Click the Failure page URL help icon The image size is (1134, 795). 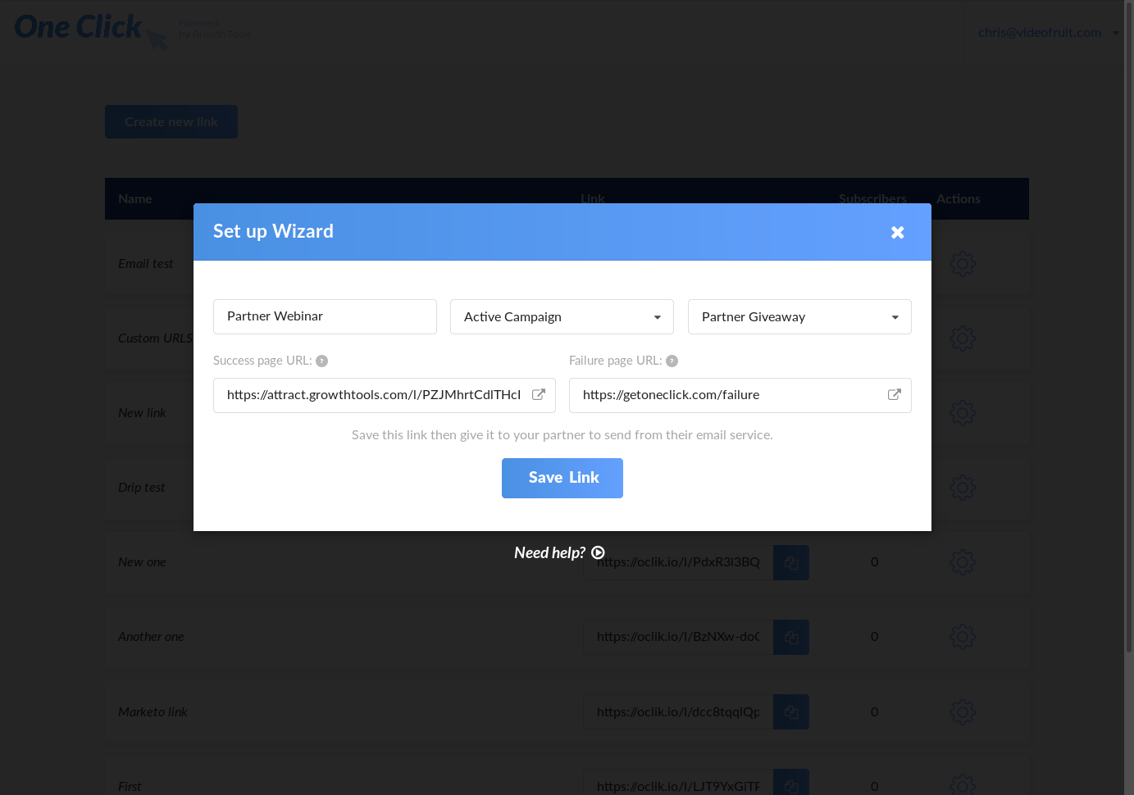672,361
